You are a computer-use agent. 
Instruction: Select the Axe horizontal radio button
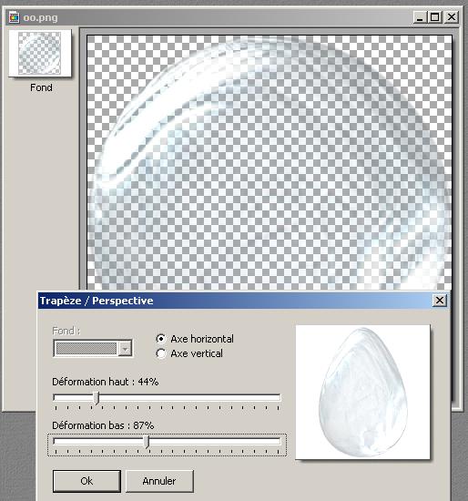coord(161,339)
